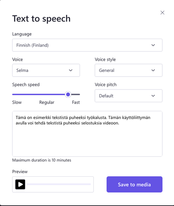Screen dimensions: 174x206
Task: Click the Regular label under speed slider
Action: coord(47,102)
